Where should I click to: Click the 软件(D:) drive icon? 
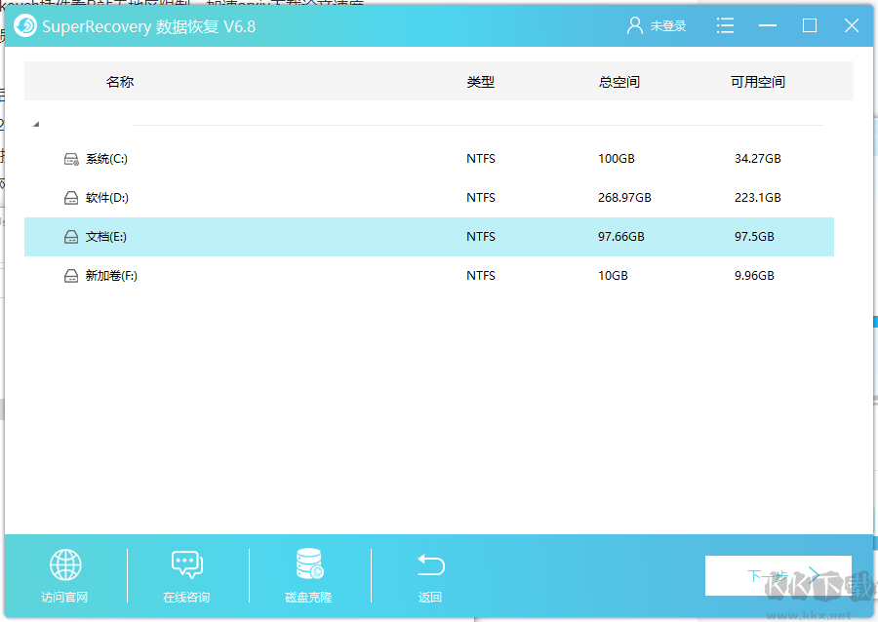tap(71, 198)
